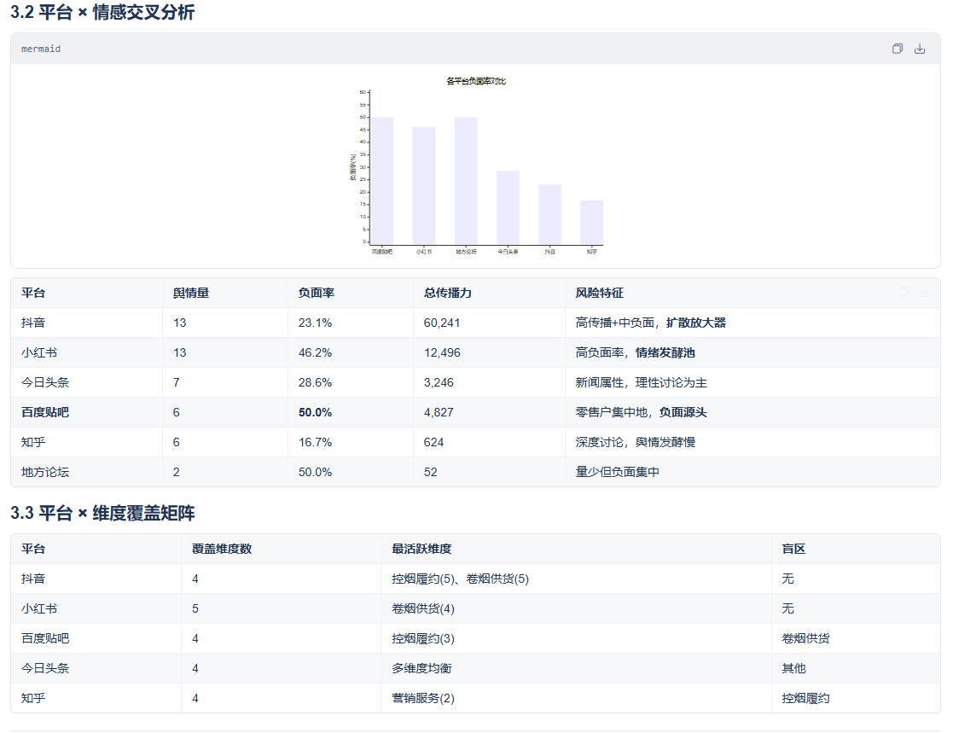Click the 小红书 bar in the chart

click(x=424, y=186)
